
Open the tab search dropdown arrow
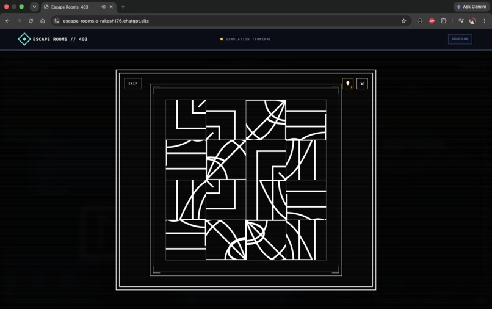click(34, 7)
